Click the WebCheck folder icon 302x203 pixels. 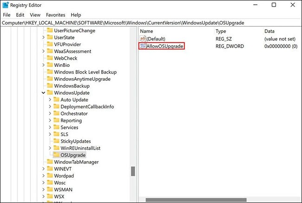point(50,58)
